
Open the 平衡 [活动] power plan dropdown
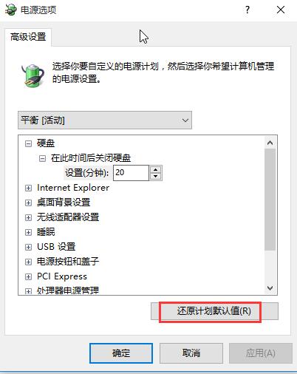click(x=105, y=120)
